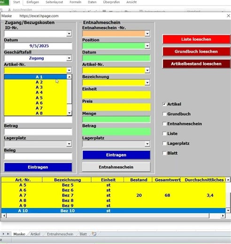Image resolution: width=231 pixels, height=244 pixels.
Task: Click table vertical scroll-down arrow
Action: tap(228, 211)
